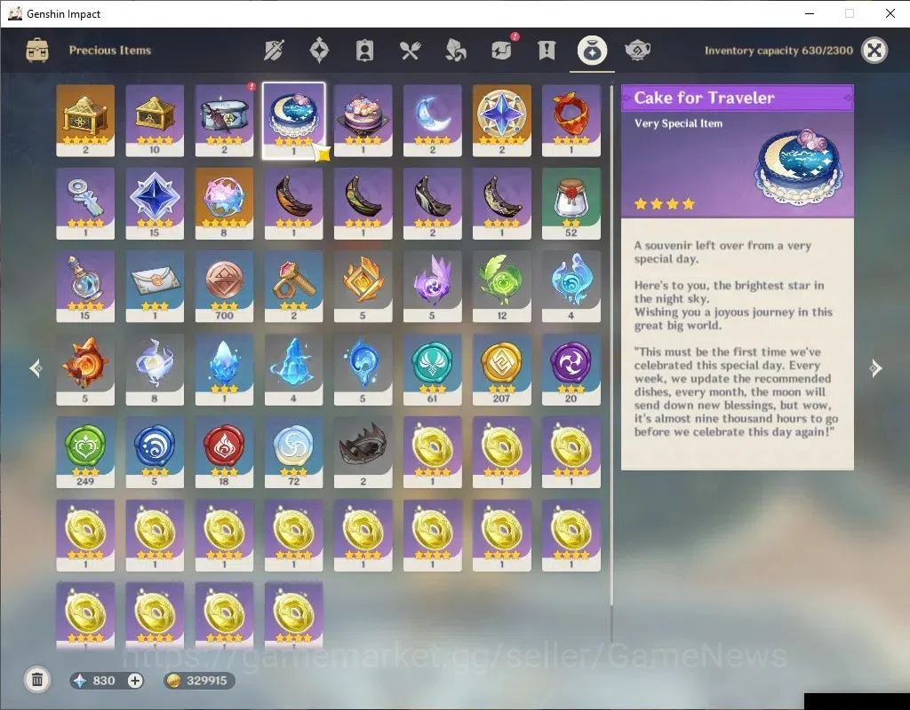Select the green crescent boat item
Screen dimensions: 910x710
click(x=363, y=203)
